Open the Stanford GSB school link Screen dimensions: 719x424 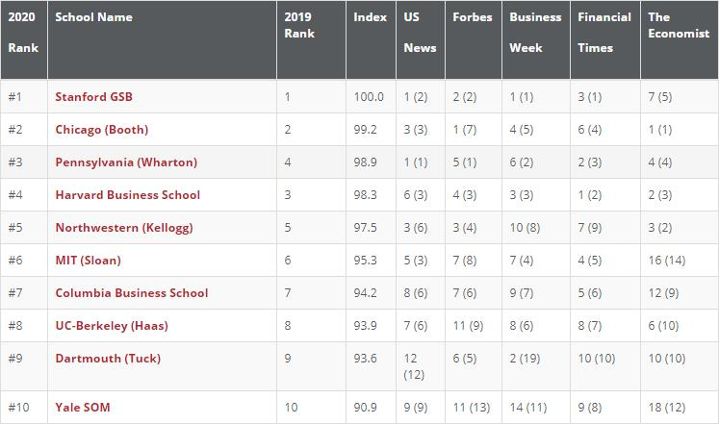coord(93,96)
